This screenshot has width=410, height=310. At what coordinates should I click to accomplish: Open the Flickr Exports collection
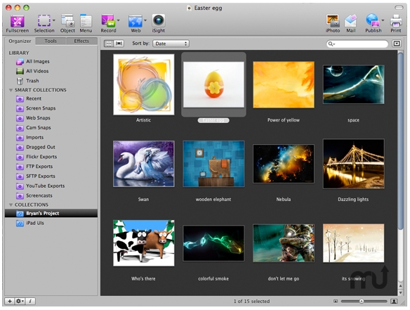click(x=51, y=157)
